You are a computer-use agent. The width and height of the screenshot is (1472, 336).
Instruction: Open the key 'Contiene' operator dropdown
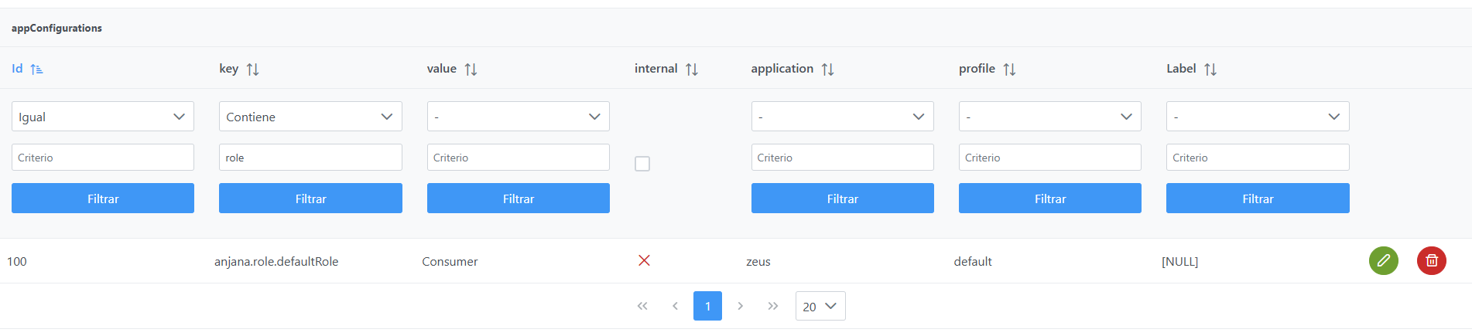310,117
